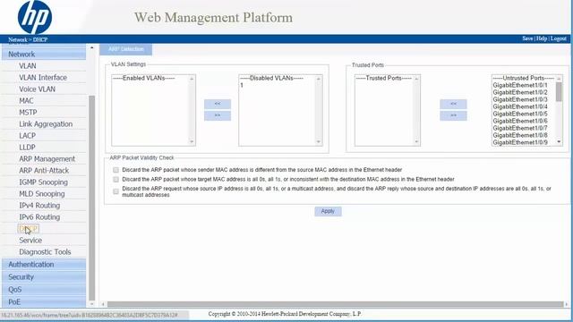Enable discard on sender MAC mismatch checkbox
The height and width of the screenshot is (322, 573).
[115, 170]
